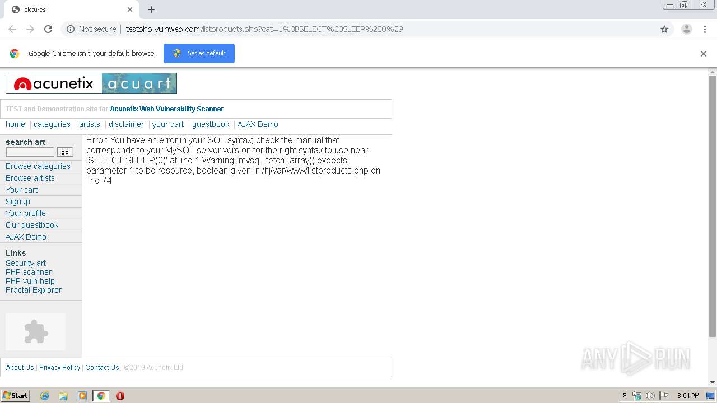Click red security shield taskbar icon
The image size is (717, 403).
point(120,396)
